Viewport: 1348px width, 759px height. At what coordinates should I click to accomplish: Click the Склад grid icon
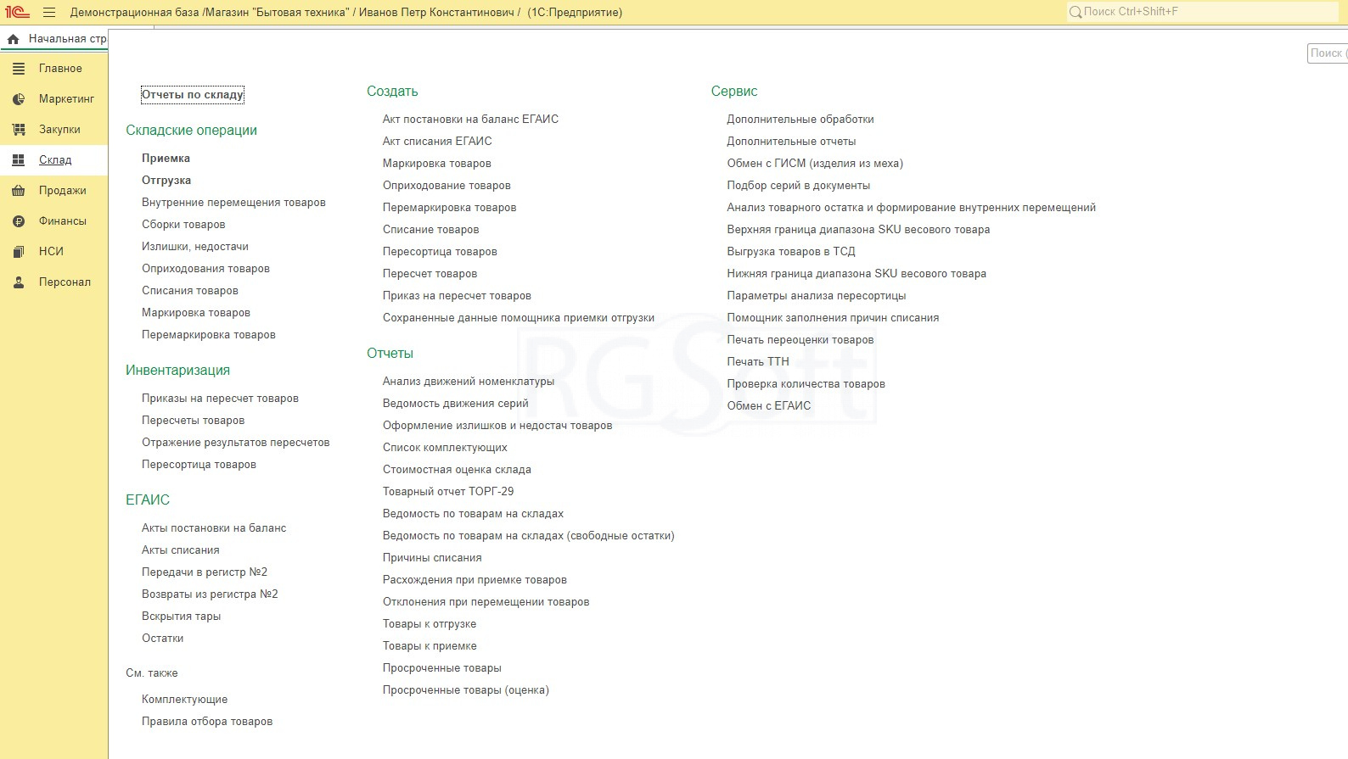tap(19, 160)
